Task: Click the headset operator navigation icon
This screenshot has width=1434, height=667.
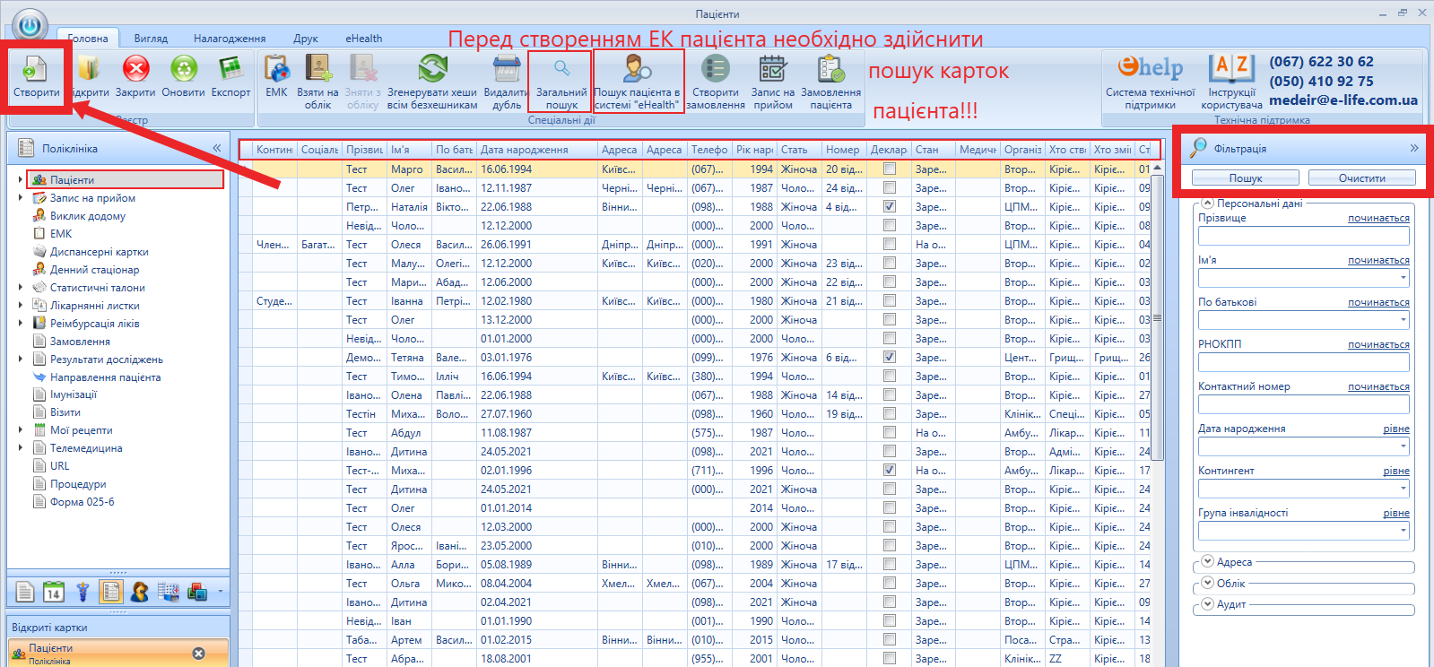Action: tap(140, 592)
